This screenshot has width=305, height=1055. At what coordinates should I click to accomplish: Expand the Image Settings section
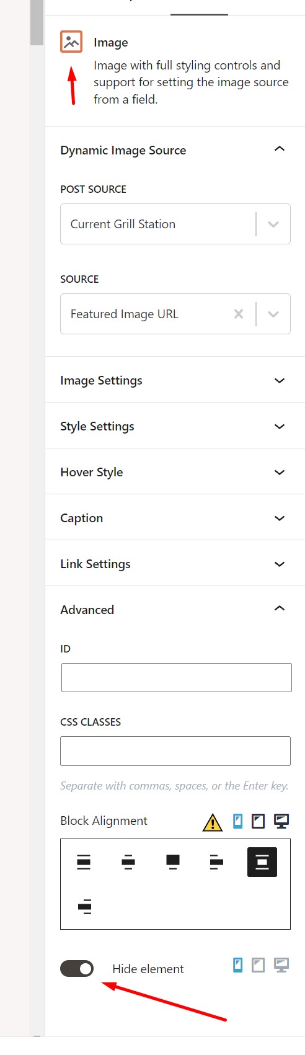tap(175, 380)
